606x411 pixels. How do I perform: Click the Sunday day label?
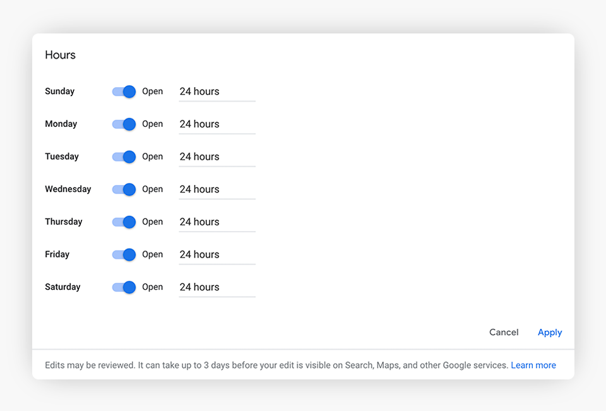(59, 92)
